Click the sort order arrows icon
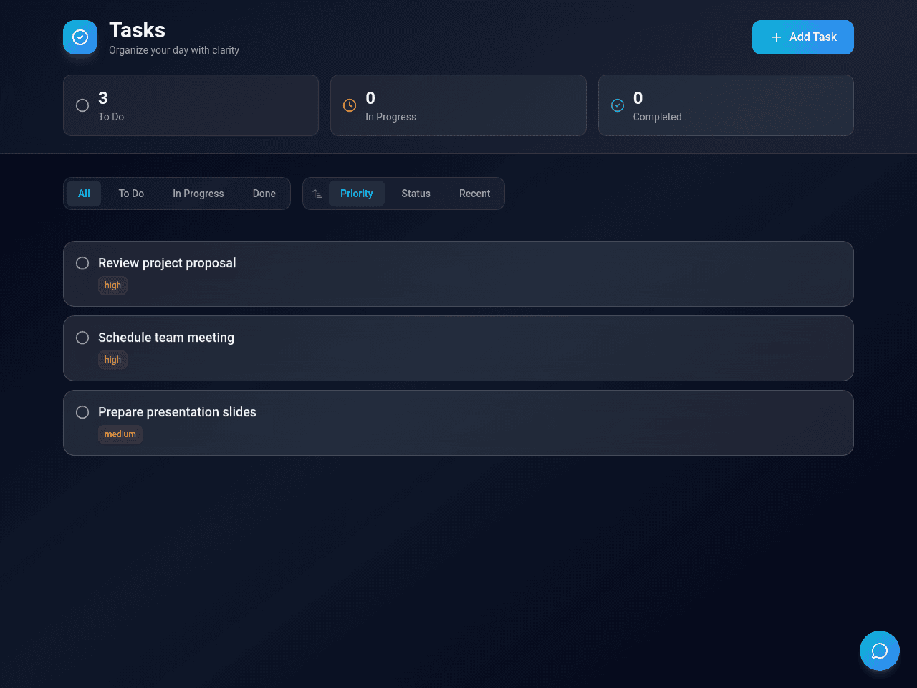 click(317, 193)
